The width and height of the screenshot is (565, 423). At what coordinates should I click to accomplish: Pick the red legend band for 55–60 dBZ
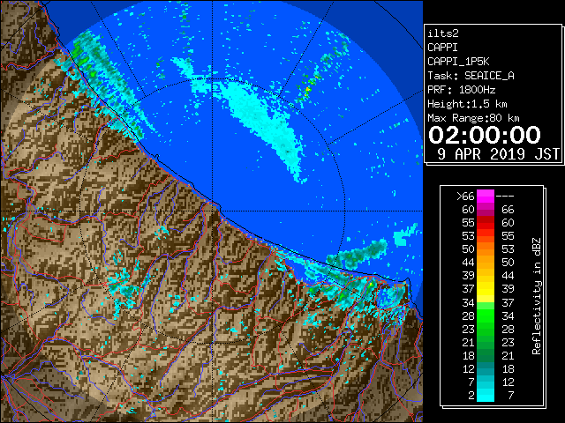click(486, 223)
